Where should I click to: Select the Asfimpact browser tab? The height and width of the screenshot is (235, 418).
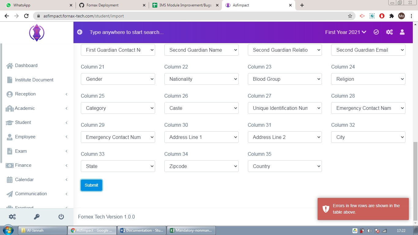click(259, 5)
